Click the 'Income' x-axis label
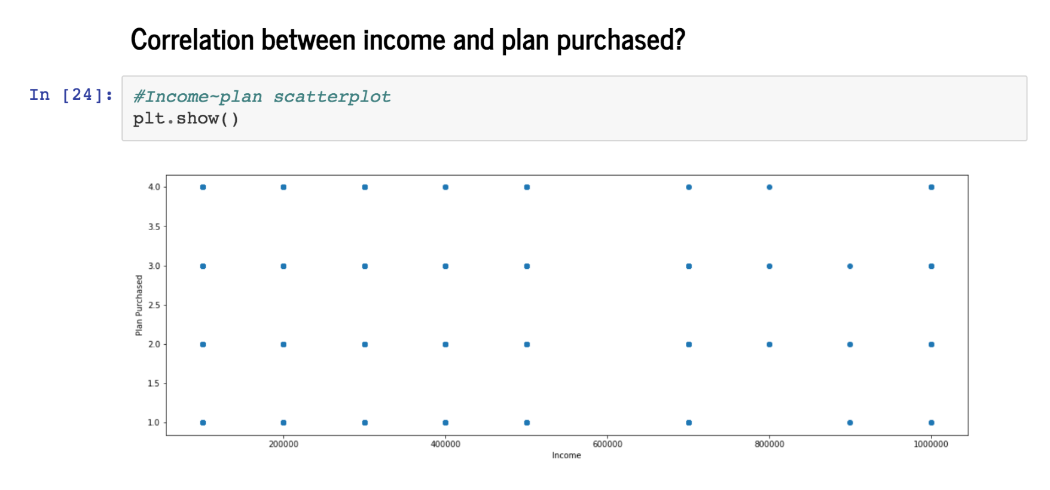 566,455
